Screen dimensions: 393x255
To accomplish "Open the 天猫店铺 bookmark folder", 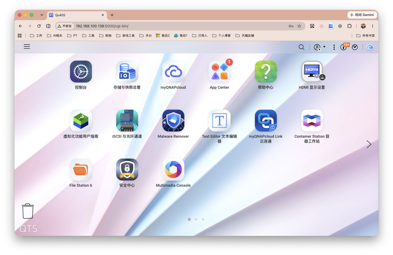I will pyautogui.click(x=245, y=36).
